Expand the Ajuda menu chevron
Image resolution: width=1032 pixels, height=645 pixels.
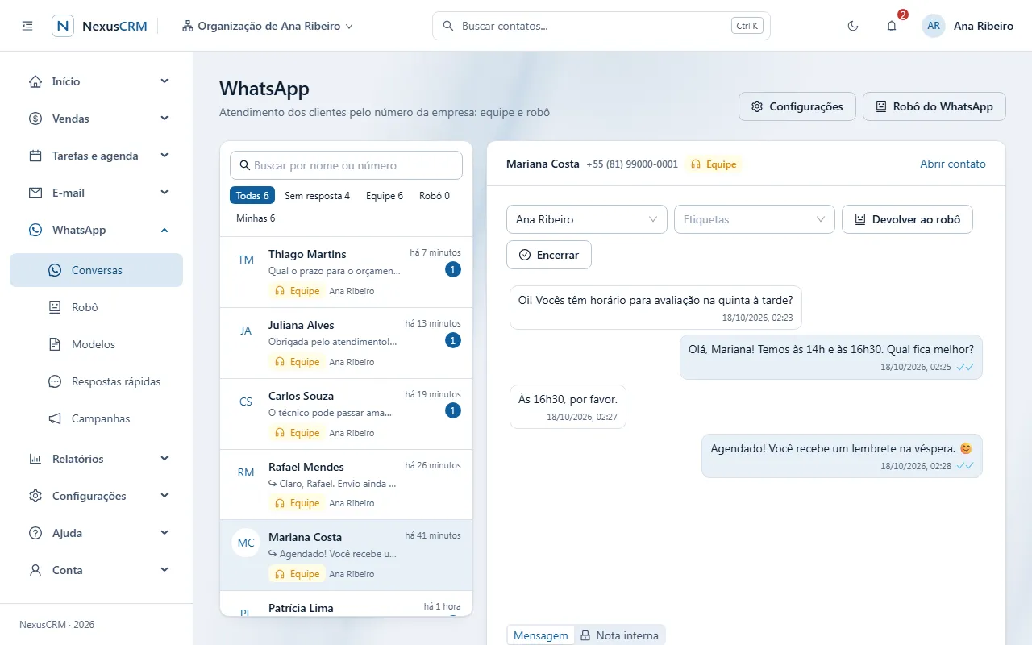(x=164, y=533)
